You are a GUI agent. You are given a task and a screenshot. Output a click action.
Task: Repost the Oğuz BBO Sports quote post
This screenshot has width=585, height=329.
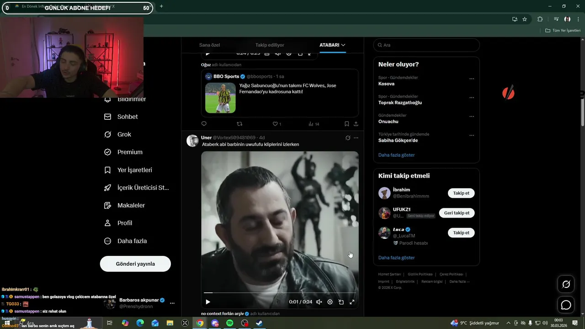[239, 124]
